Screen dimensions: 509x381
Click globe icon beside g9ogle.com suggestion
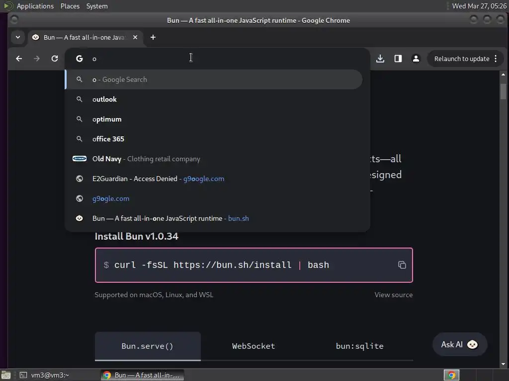point(80,198)
